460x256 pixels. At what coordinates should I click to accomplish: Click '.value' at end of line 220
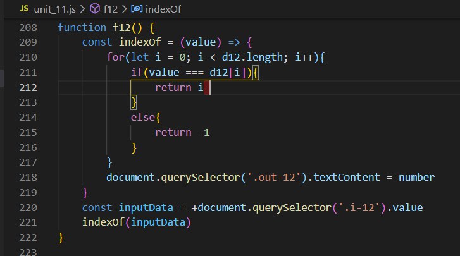pyautogui.click(x=405, y=208)
